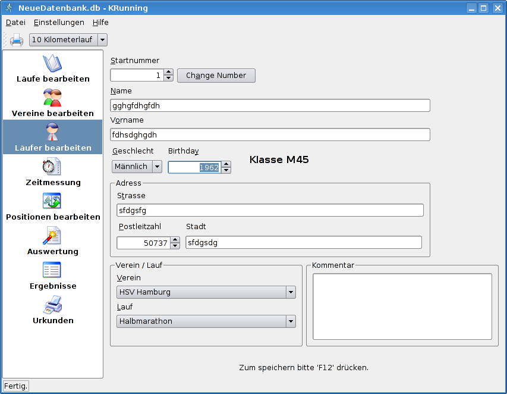This screenshot has height=394, width=507.
Task: Open the Urkunden printer icon
Action: 53,305
